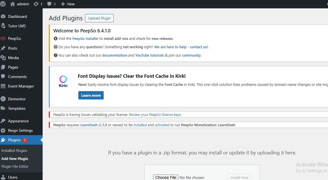This screenshot has height=180, width=328.
Task: Click the Upload Plugin button
Action: (99, 18)
